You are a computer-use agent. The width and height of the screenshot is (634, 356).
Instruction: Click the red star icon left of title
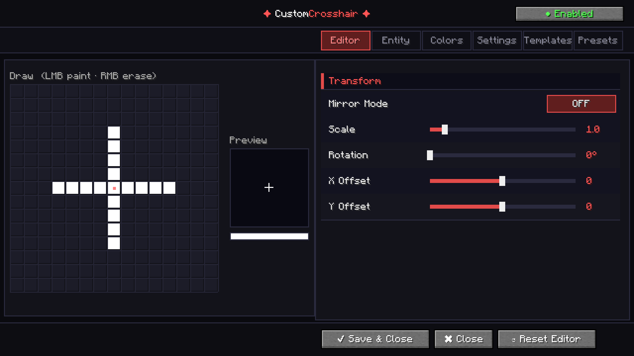coord(267,14)
